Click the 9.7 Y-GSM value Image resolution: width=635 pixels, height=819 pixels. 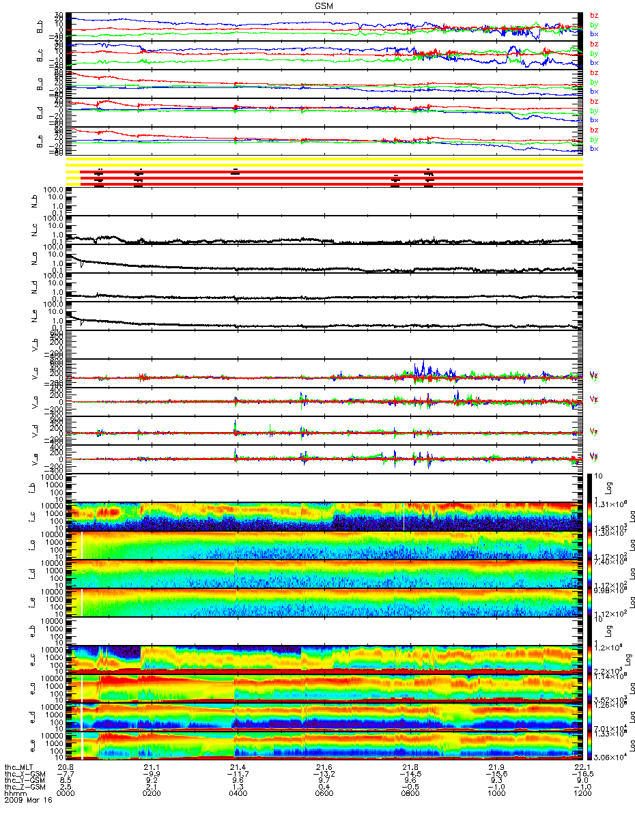324,781
